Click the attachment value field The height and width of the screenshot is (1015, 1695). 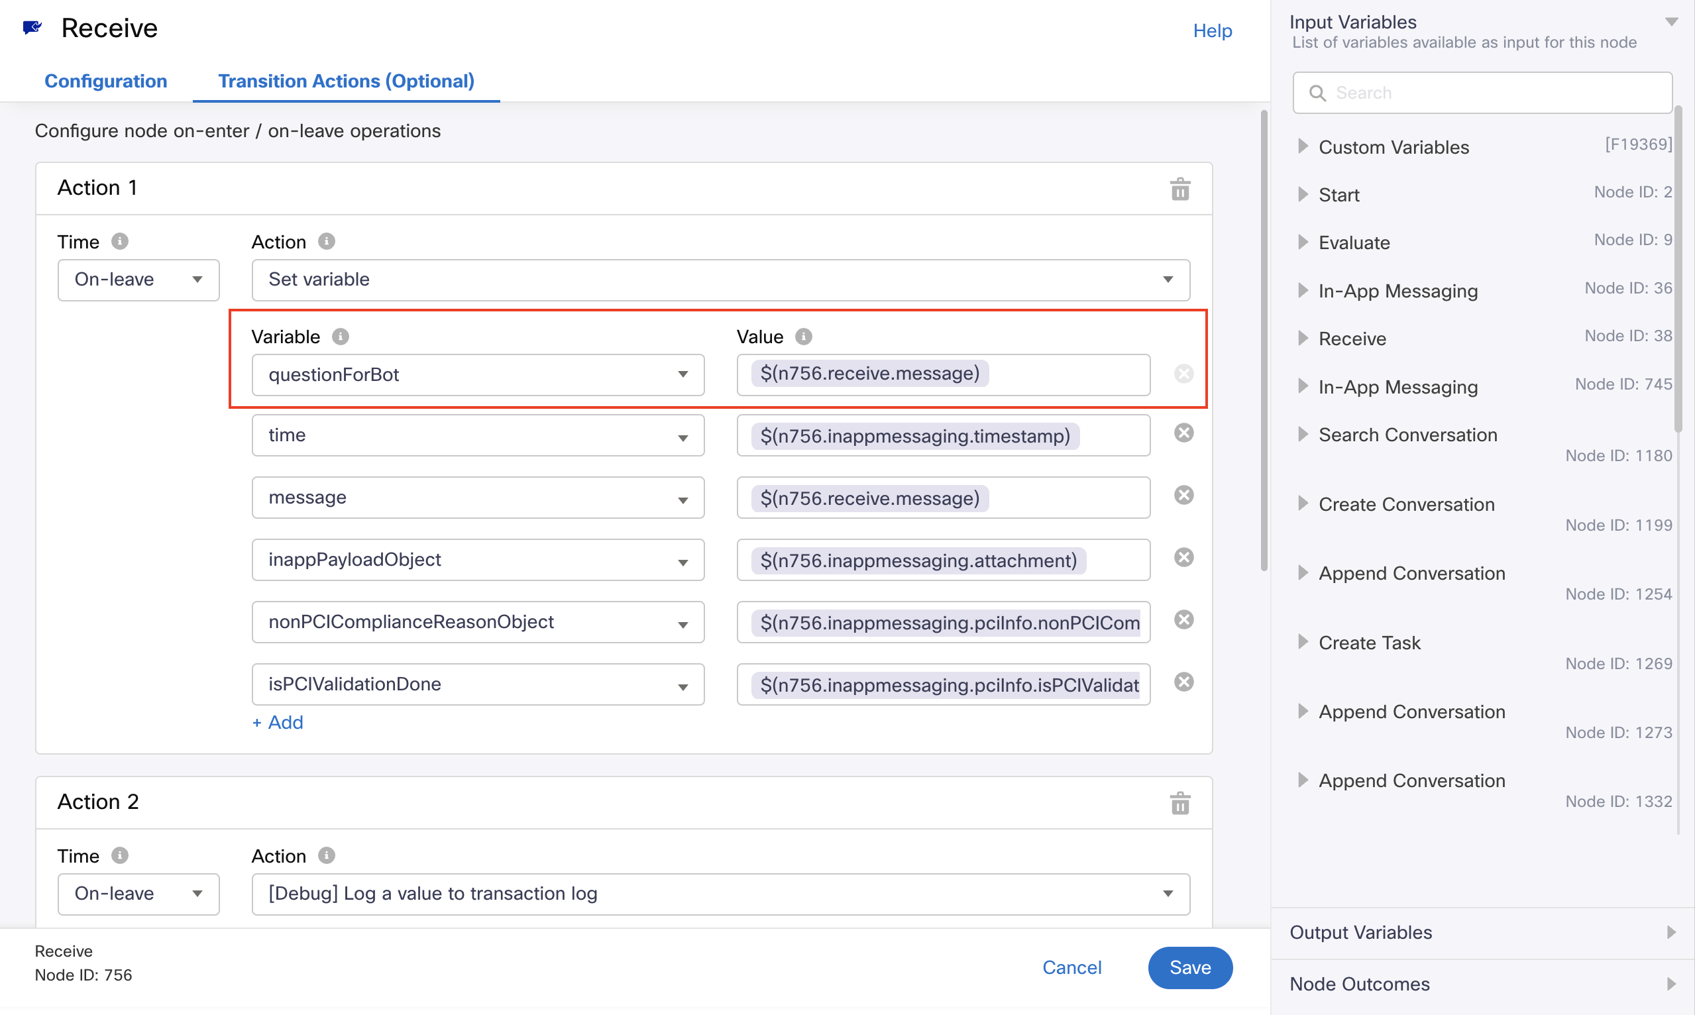pos(944,559)
